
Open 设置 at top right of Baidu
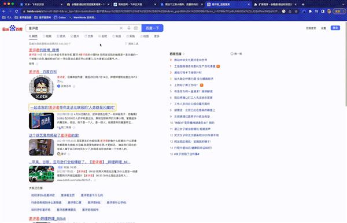click(323, 28)
